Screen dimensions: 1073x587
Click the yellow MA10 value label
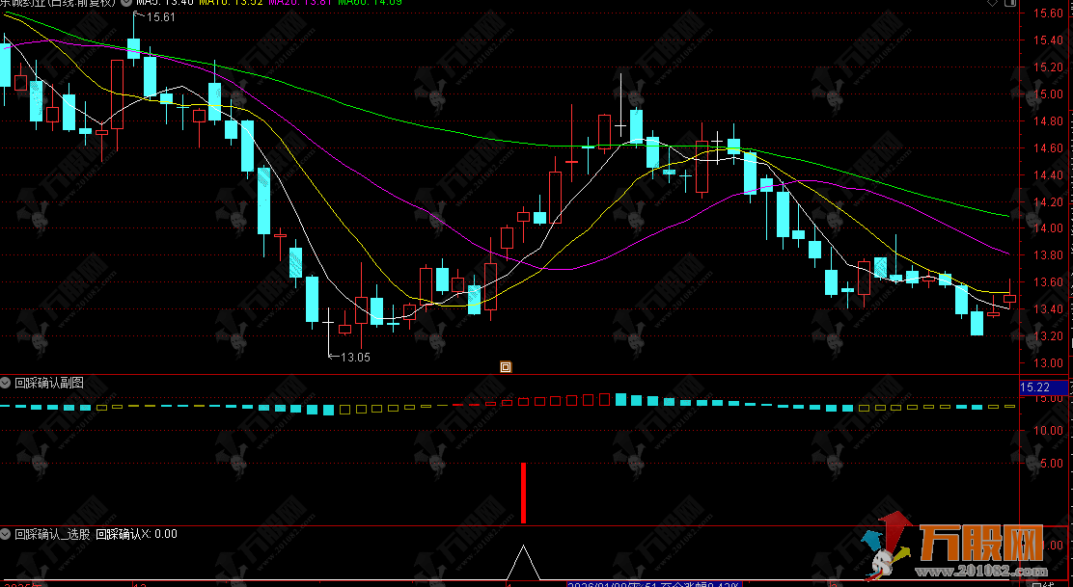pyautogui.click(x=230, y=2)
